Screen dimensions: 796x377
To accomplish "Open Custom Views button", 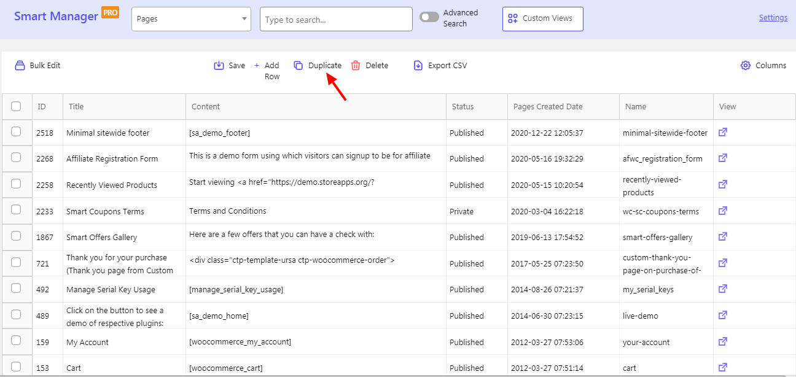I will click(x=543, y=19).
